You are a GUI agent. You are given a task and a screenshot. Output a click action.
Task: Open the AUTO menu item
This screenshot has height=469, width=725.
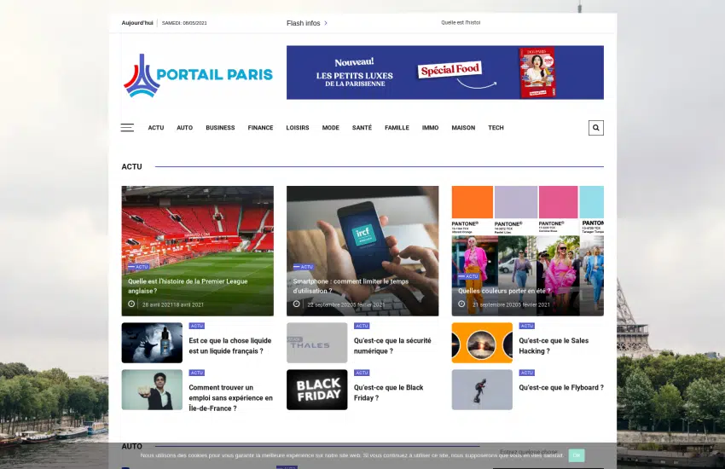click(x=184, y=128)
